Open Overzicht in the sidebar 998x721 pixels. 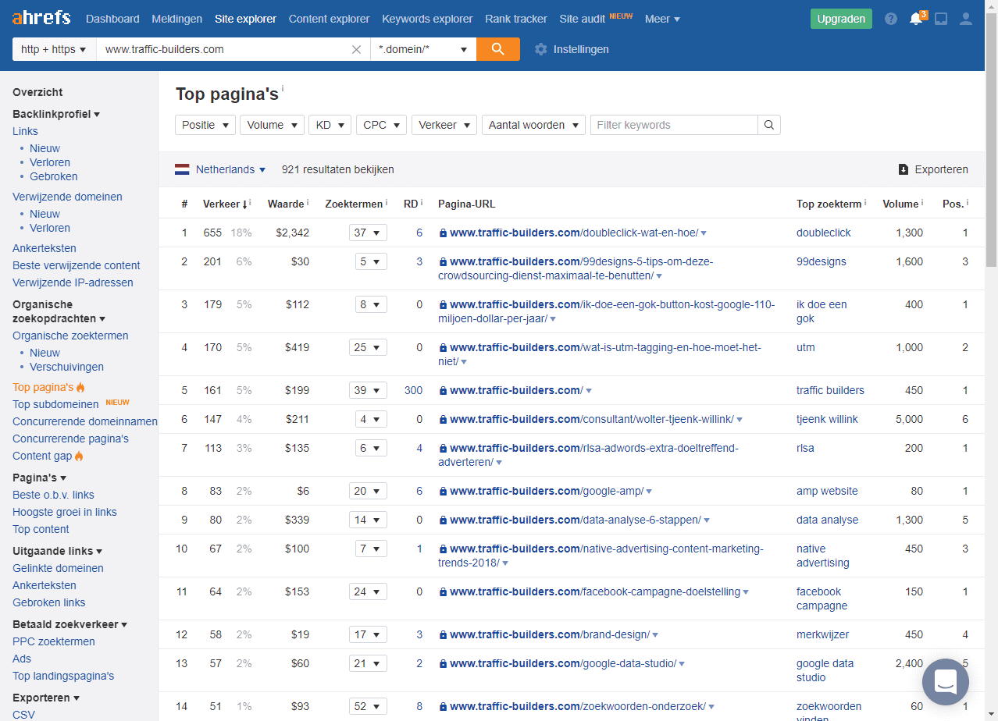click(x=37, y=92)
